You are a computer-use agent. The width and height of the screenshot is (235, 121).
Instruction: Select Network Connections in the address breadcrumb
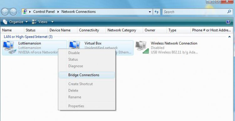[79, 12]
